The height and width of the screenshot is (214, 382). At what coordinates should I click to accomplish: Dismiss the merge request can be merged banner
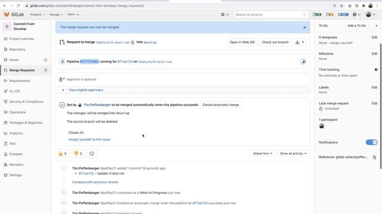pos(304,27)
